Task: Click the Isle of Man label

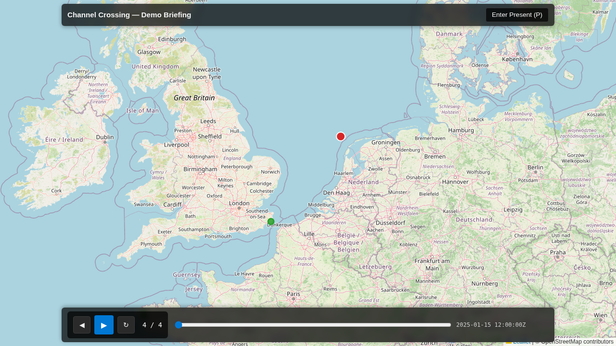Action: pyautogui.click(x=142, y=111)
